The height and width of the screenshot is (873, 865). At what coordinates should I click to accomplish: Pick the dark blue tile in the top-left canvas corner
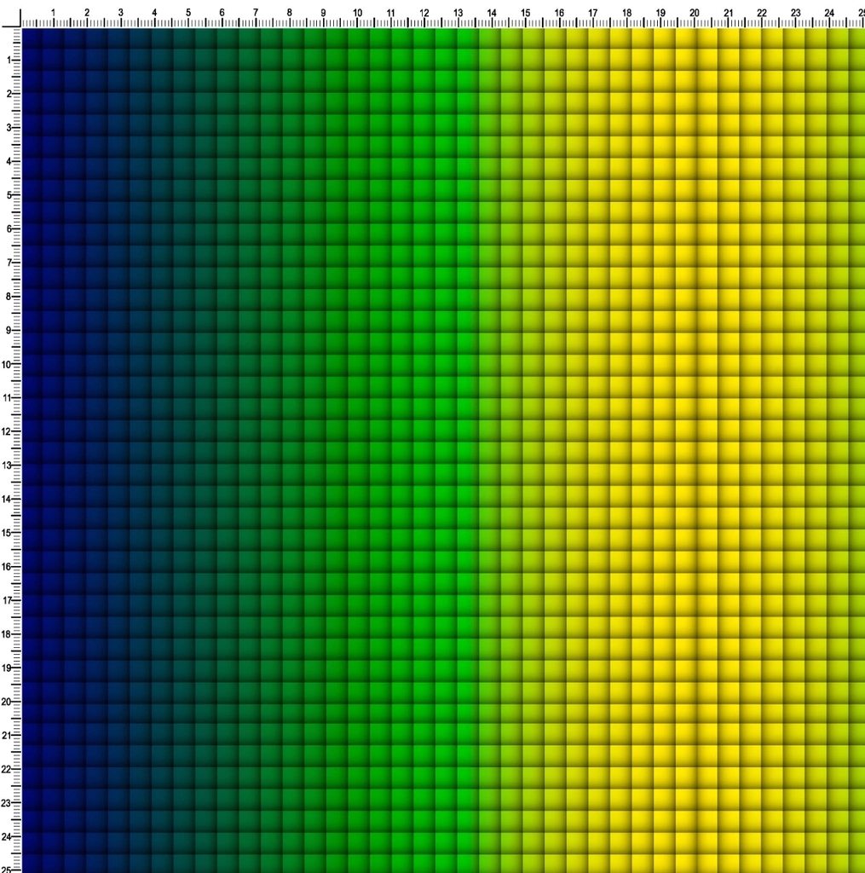(32, 39)
